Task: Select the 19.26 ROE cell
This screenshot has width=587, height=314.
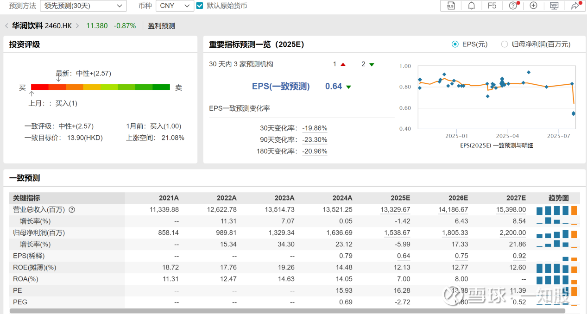Action: [x=286, y=268]
